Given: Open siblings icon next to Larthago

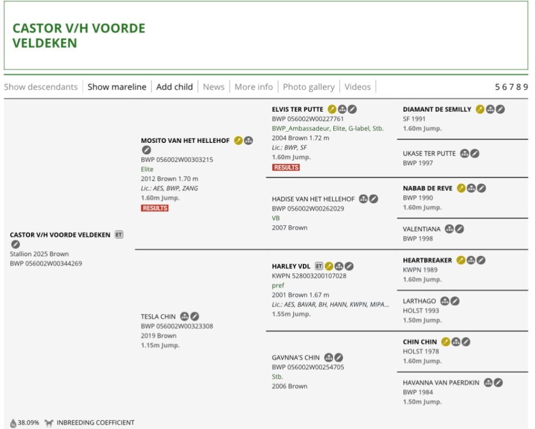Looking at the screenshot, I should pos(445,301).
